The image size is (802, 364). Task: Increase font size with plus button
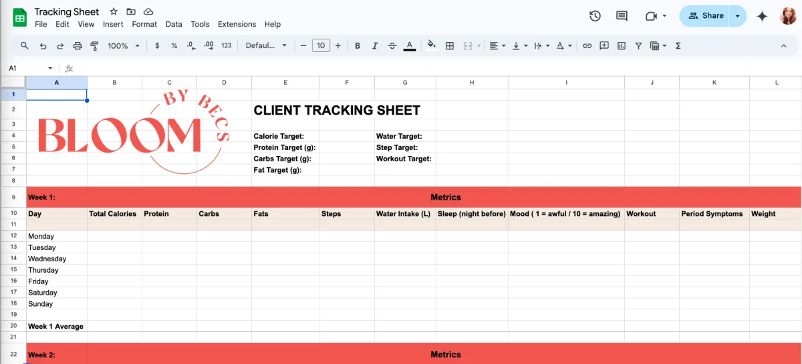338,46
